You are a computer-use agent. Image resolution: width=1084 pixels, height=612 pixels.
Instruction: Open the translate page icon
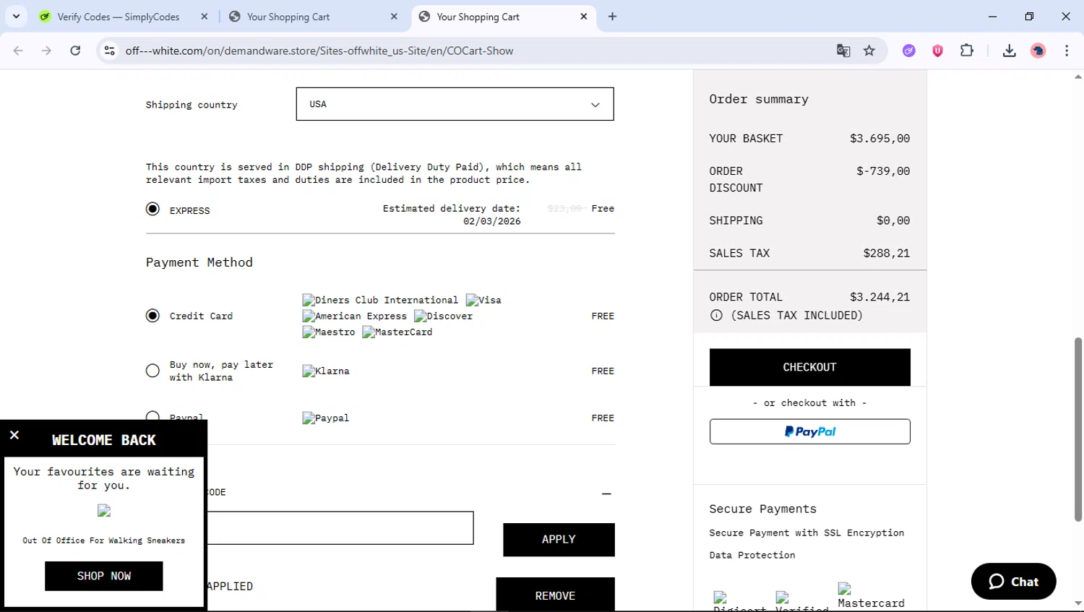click(x=843, y=51)
